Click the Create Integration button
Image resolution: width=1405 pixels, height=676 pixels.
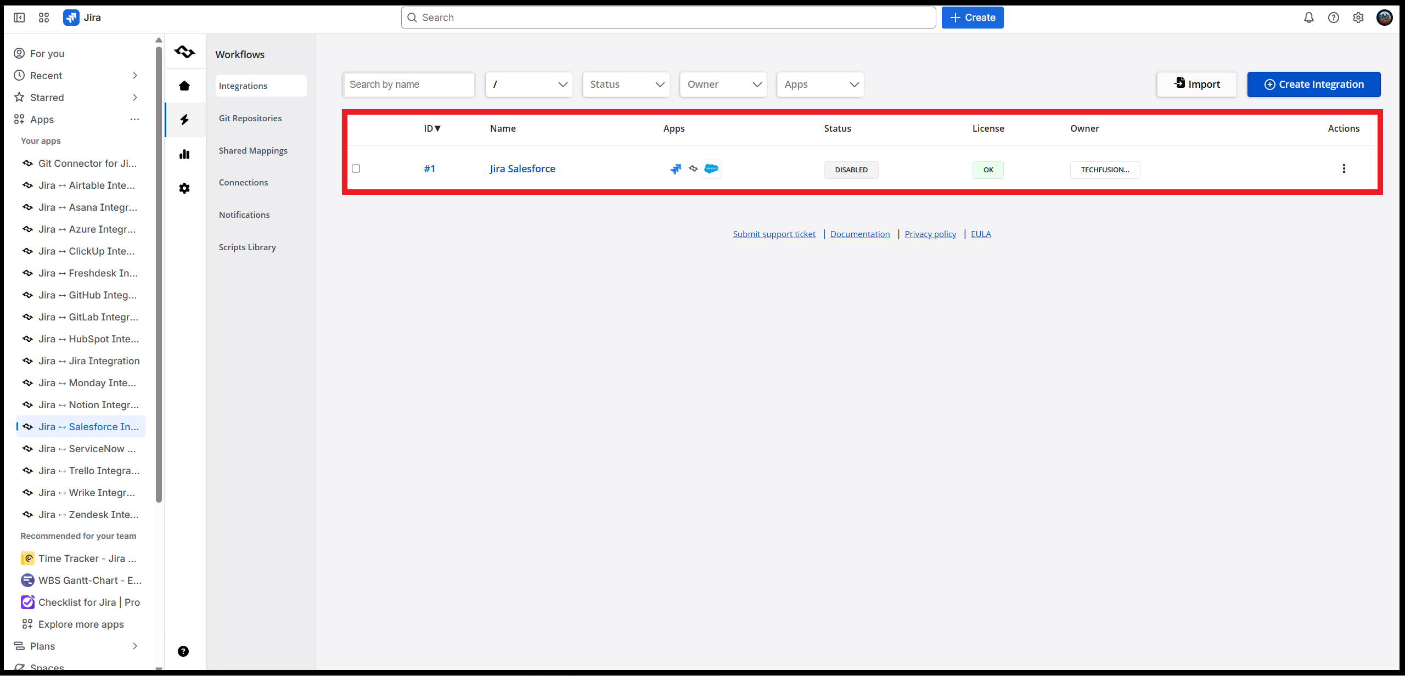click(1314, 84)
